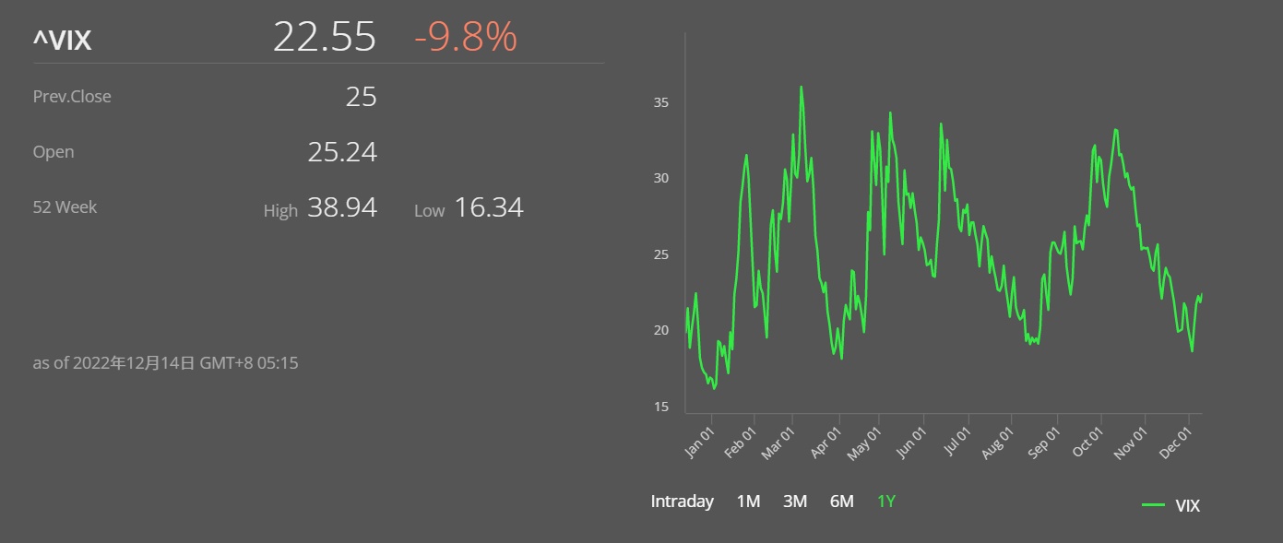
Task: Select the 1M time range
Action: click(748, 502)
